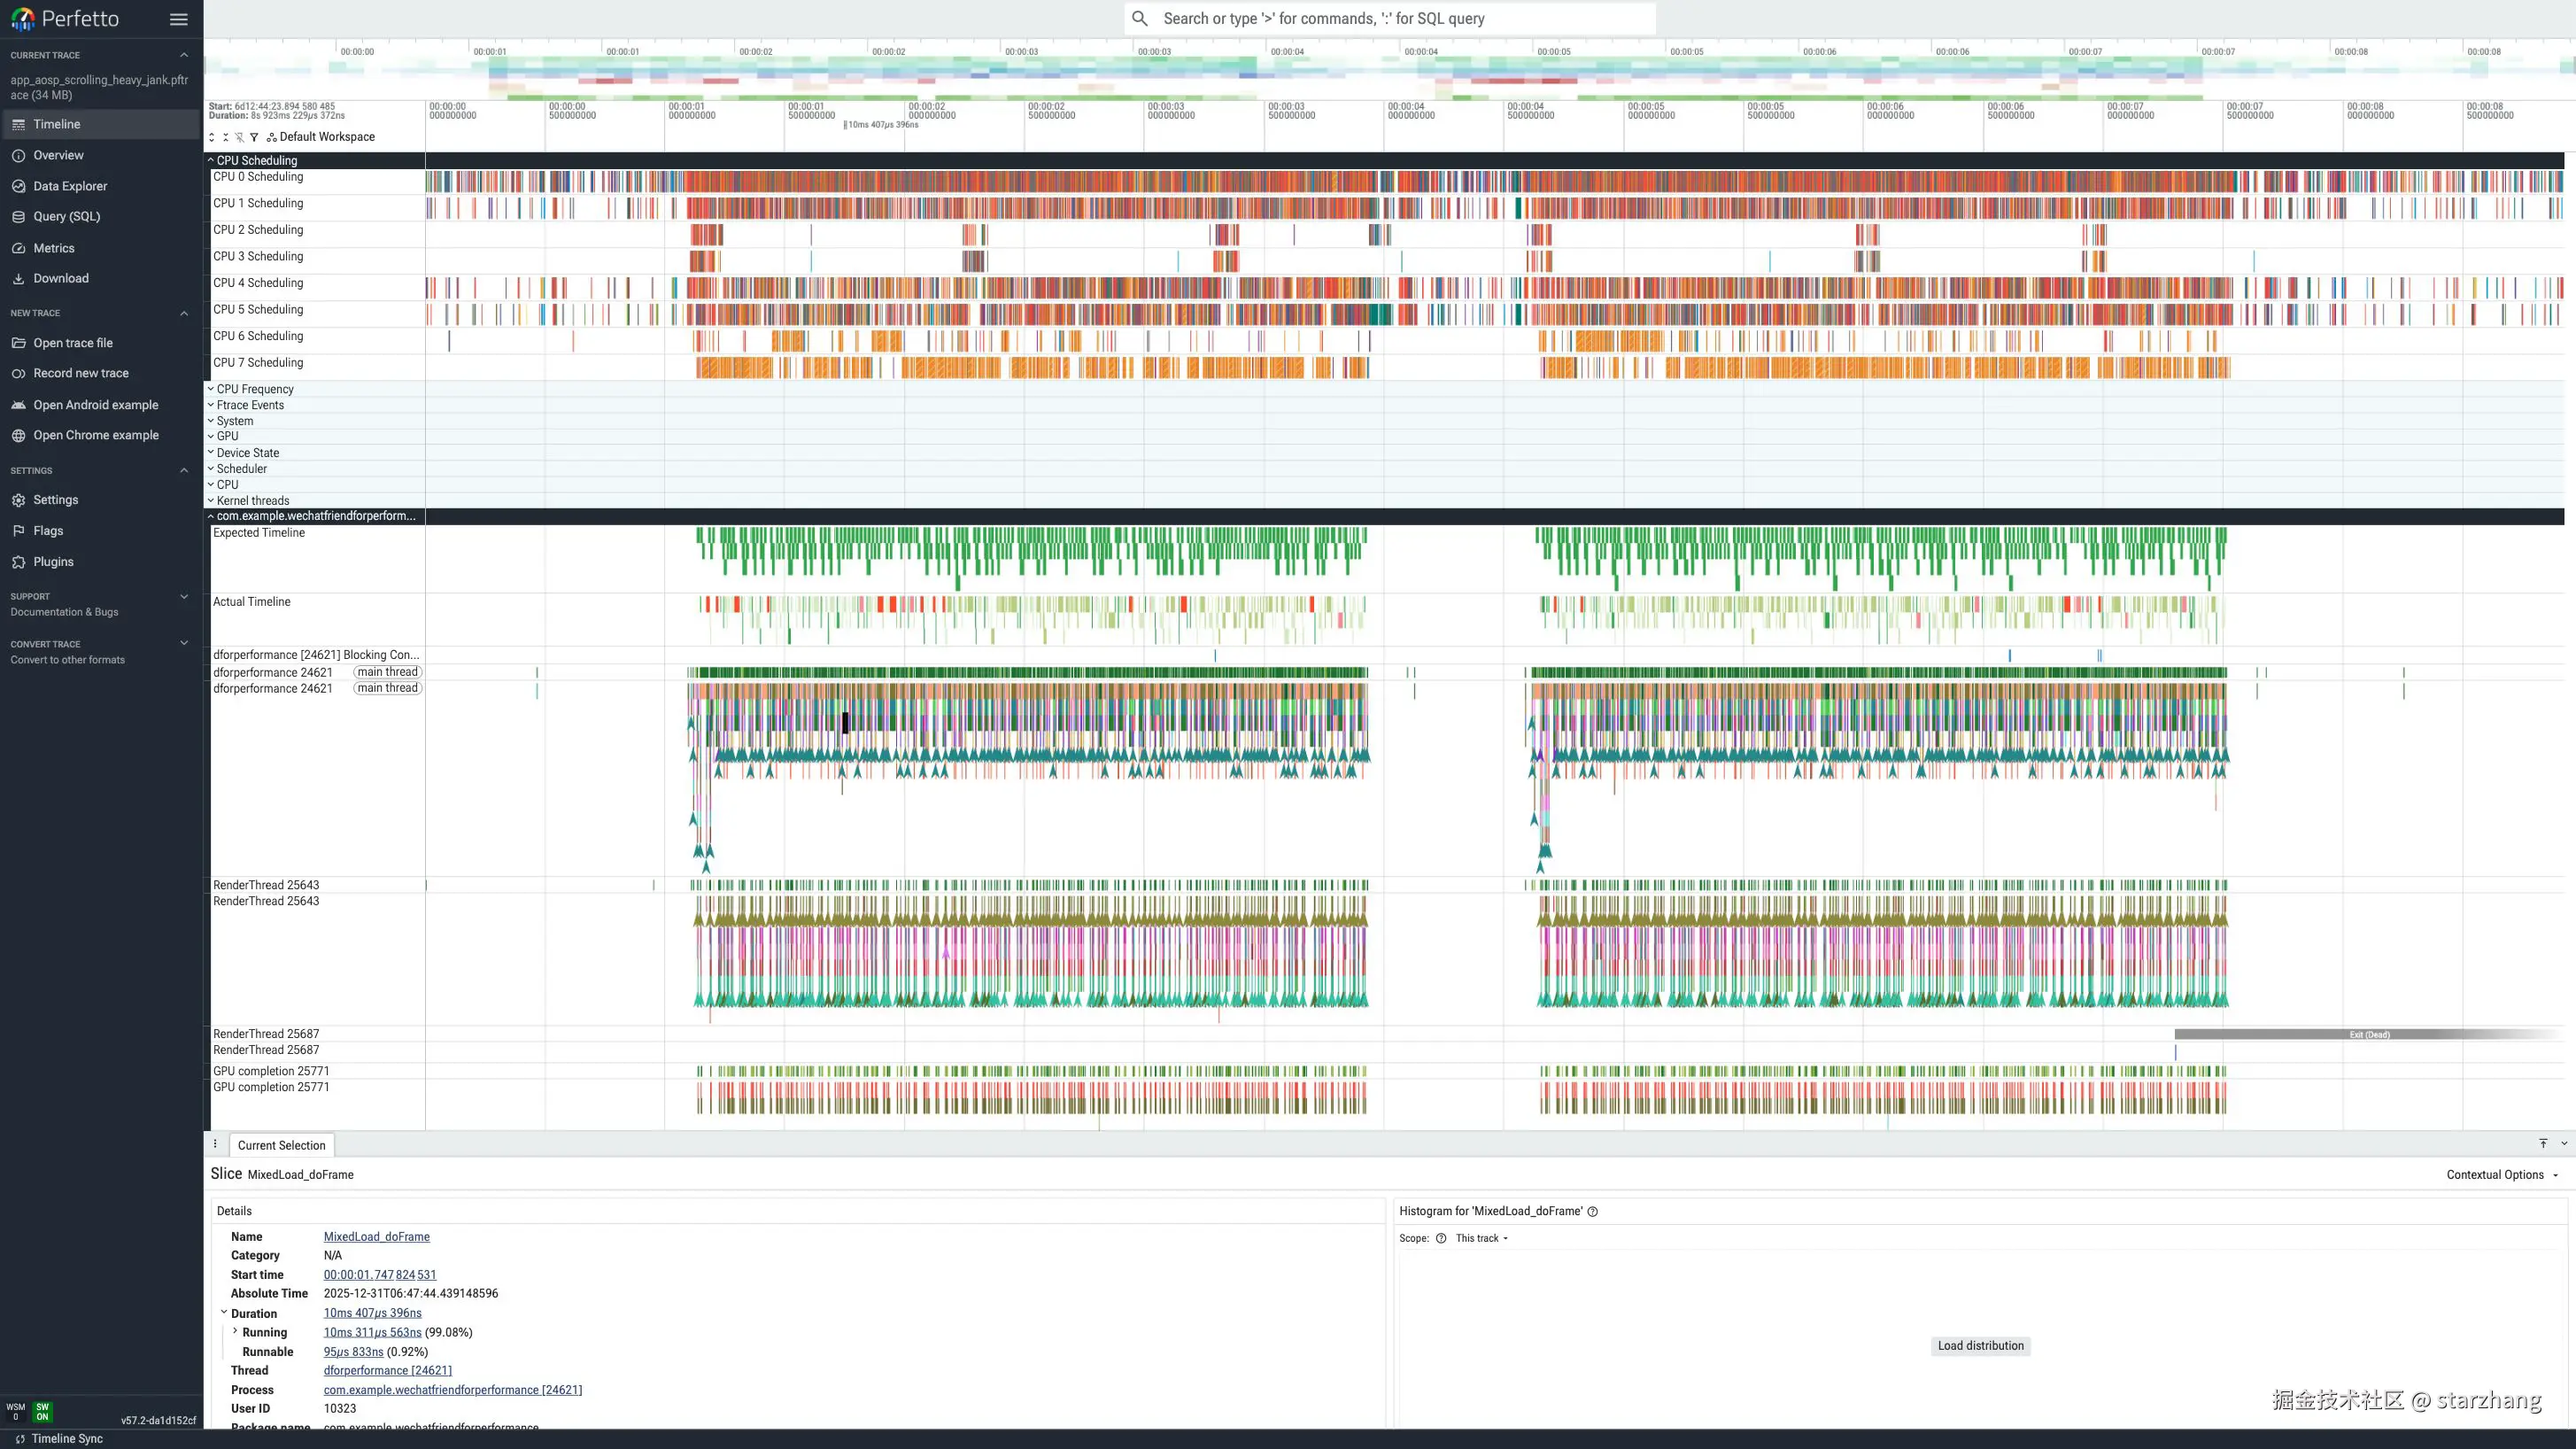
Task: Click the Plugins puzzle icon
Action: (x=18, y=562)
